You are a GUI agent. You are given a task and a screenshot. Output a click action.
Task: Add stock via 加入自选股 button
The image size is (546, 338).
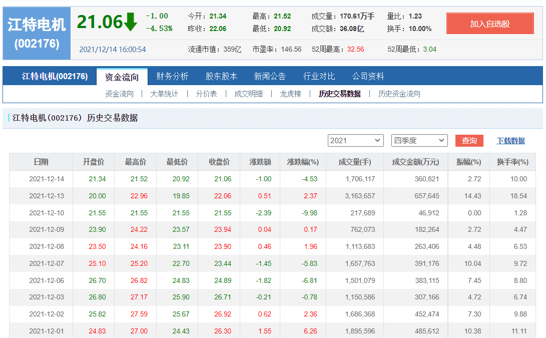(490, 24)
